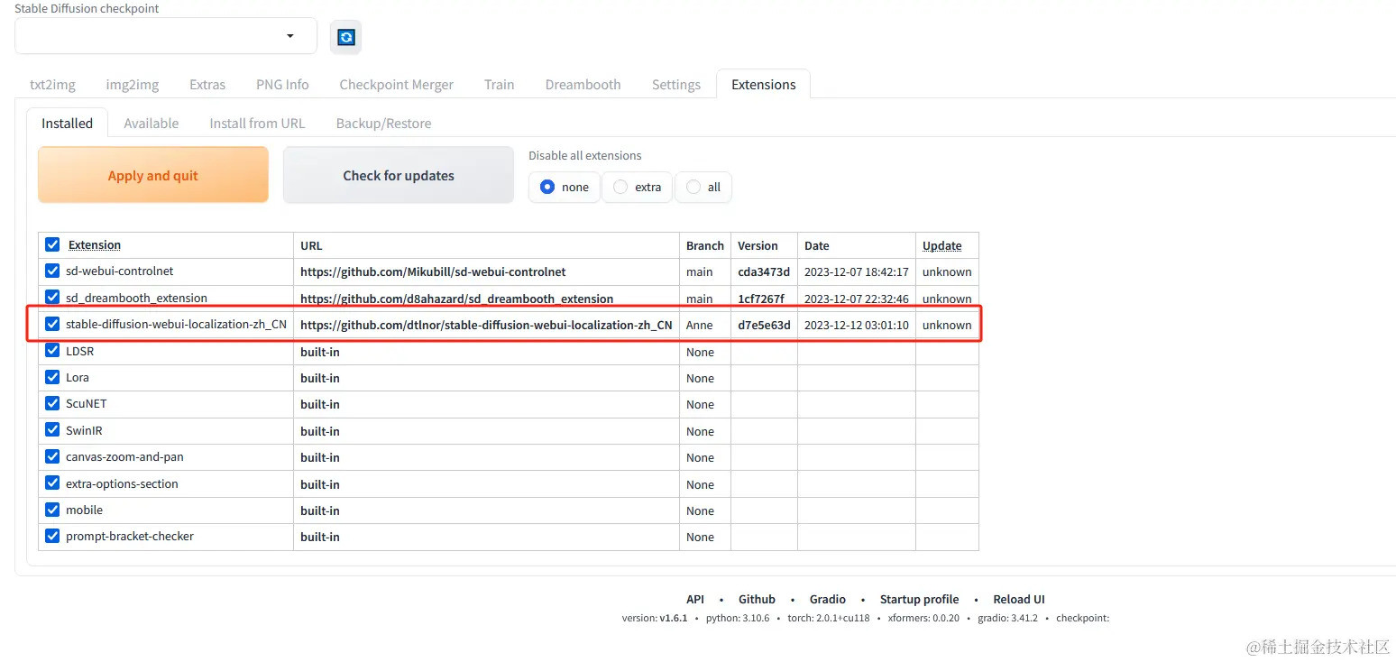The height and width of the screenshot is (662, 1396).
Task: Click the Gradio footer link
Action: point(828,599)
